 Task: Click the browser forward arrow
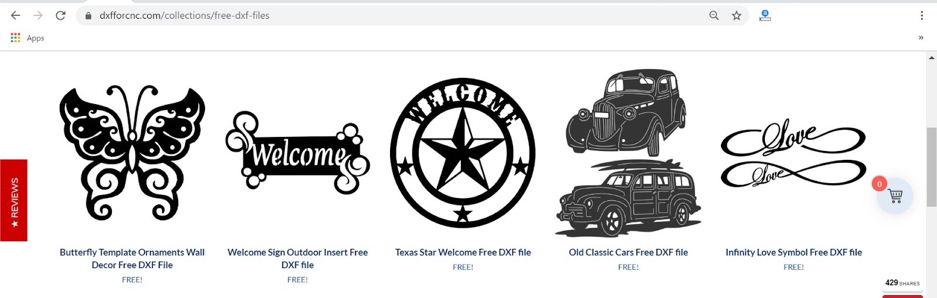click(x=38, y=16)
